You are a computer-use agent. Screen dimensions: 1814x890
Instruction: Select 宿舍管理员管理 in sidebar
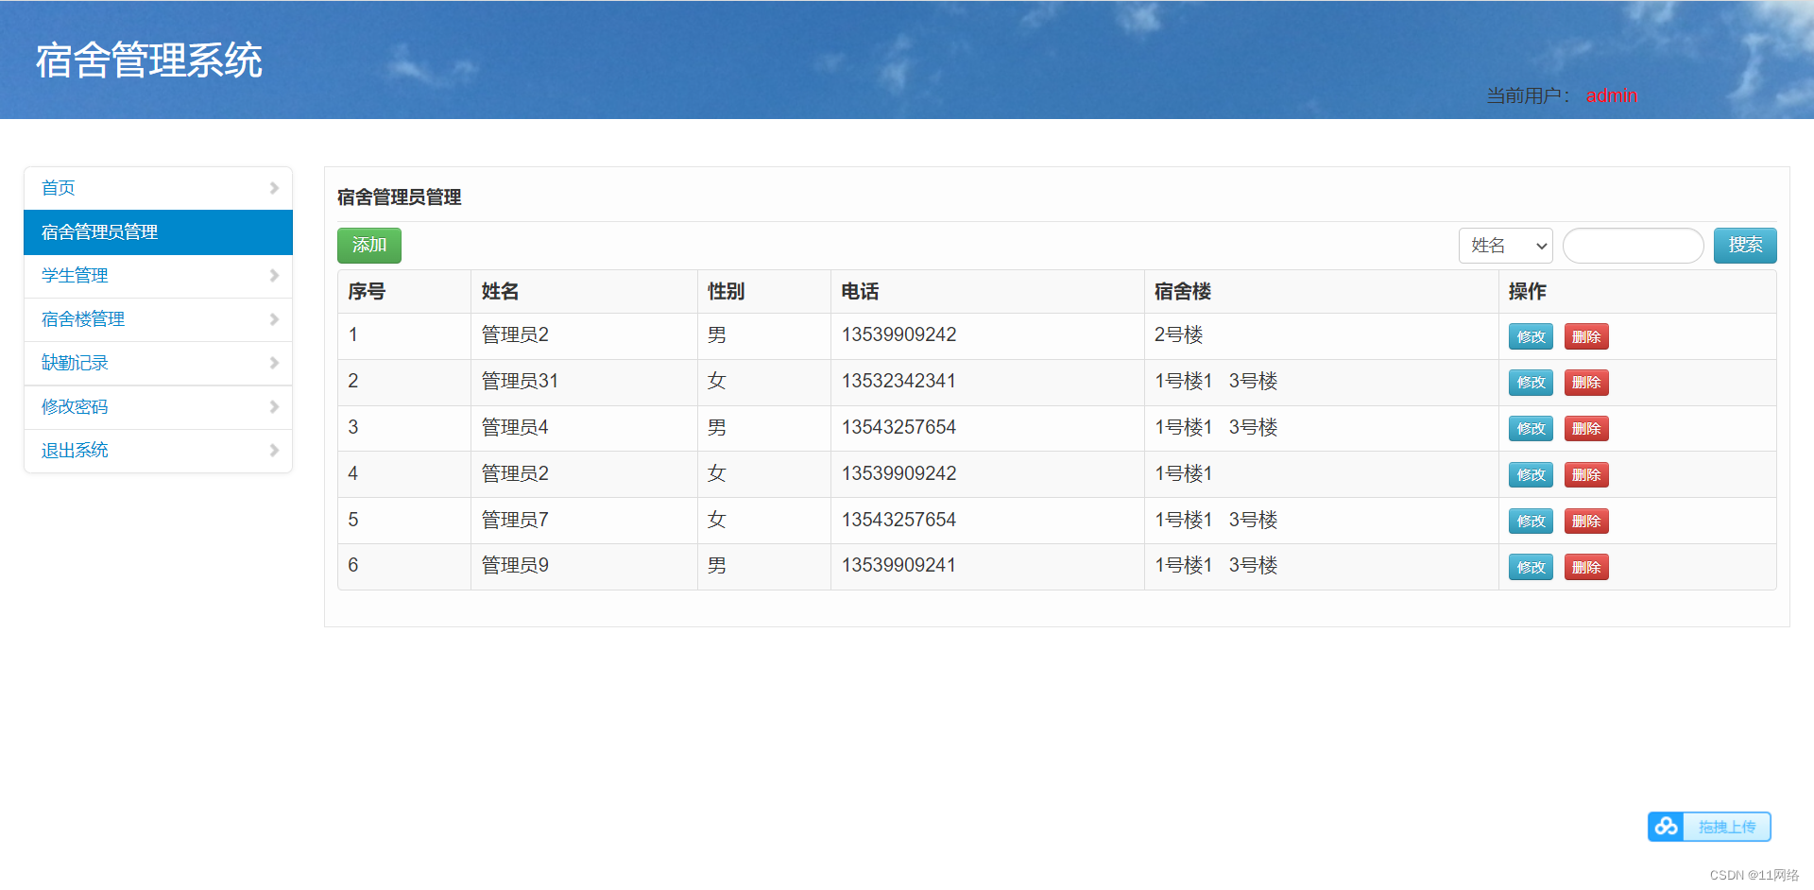point(158,232)
